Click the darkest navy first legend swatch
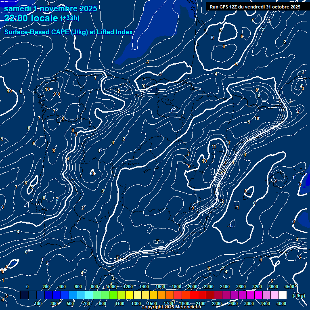 click(24, 295)
